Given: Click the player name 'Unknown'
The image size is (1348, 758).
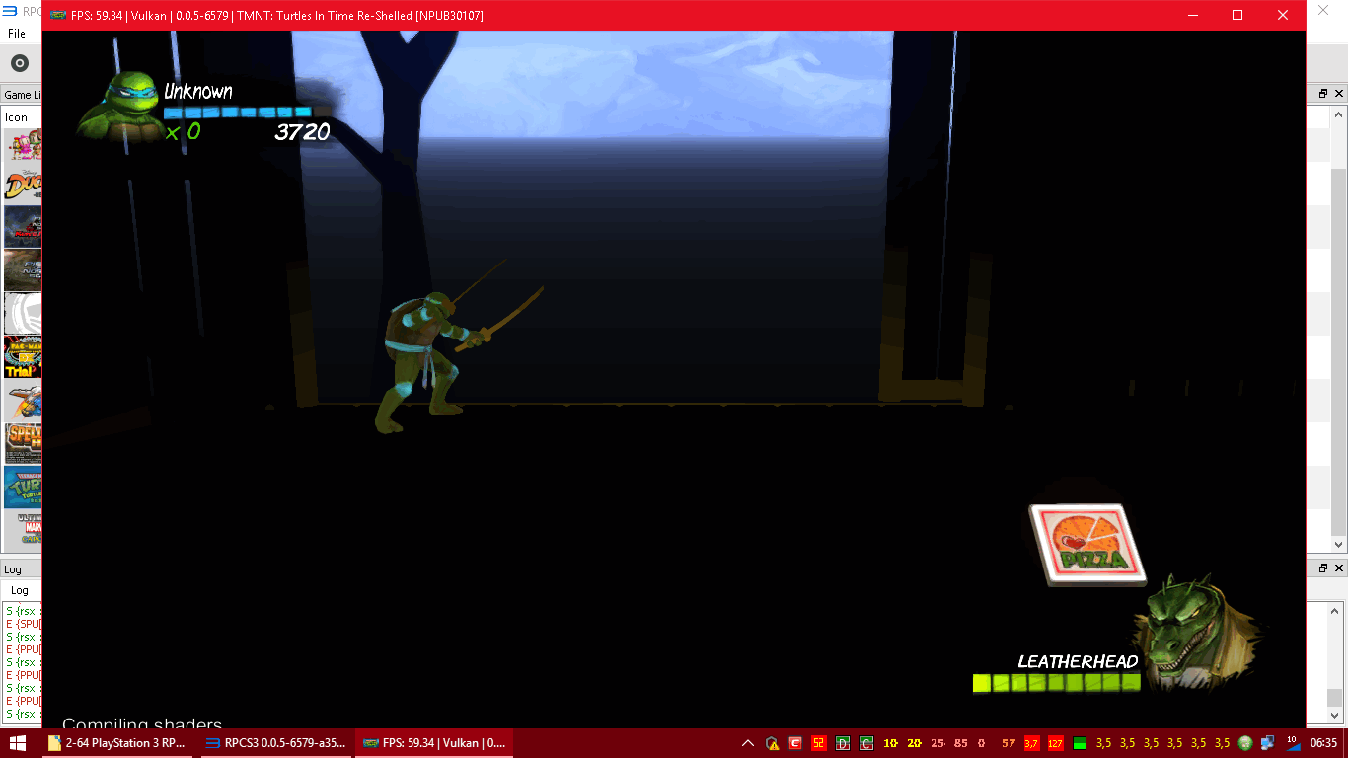Looking at the screenshot, I should [198, 91].
